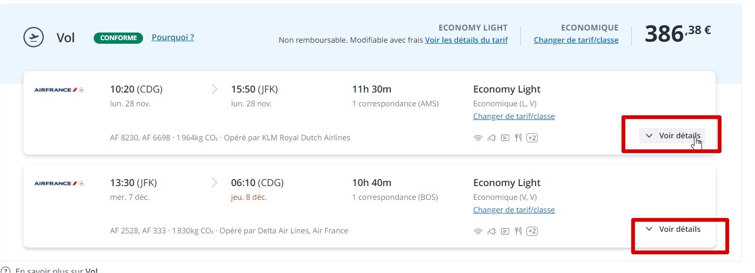755x273 pixels.
Task: Click Changer de tarif/classe in the header
Action: 576,40
